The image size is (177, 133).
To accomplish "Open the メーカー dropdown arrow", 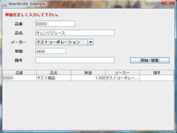I will click(x=91, y=42).
